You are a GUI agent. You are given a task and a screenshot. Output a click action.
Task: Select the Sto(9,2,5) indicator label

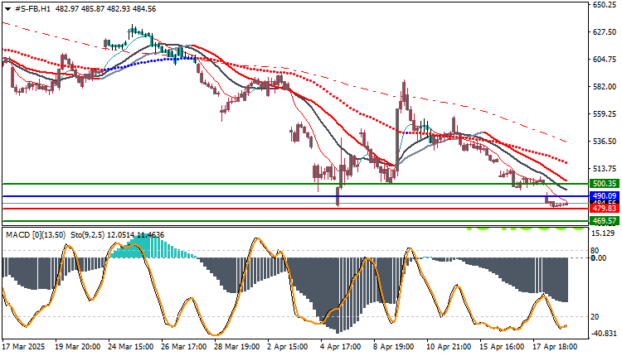(x=87, y=235)
